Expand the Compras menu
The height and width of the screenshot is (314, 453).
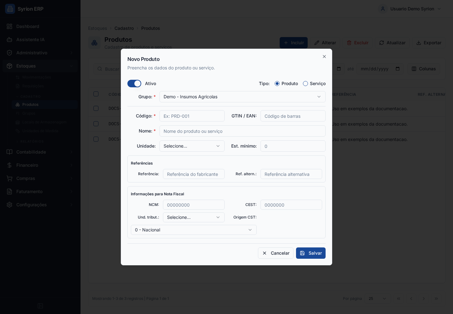(x=40, y=178)
